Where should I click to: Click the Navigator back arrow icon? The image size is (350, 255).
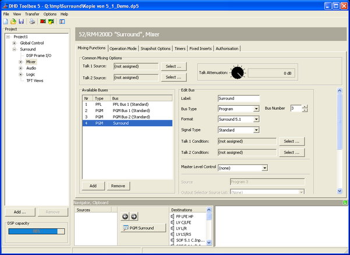(125, 217)
